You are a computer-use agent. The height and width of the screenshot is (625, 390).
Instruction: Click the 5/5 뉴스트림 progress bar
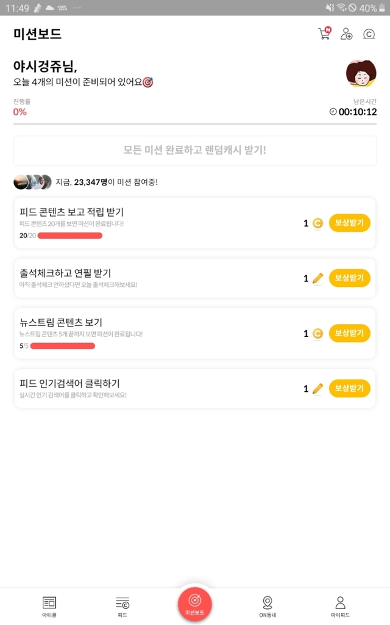click(62, 346)
